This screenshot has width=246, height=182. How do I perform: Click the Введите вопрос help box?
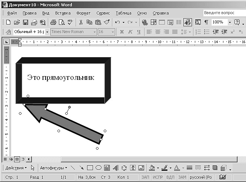[x=225, y=13]
